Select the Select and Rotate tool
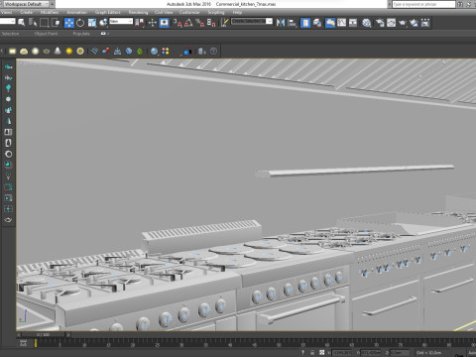476x357 pixels. (80, 23)
